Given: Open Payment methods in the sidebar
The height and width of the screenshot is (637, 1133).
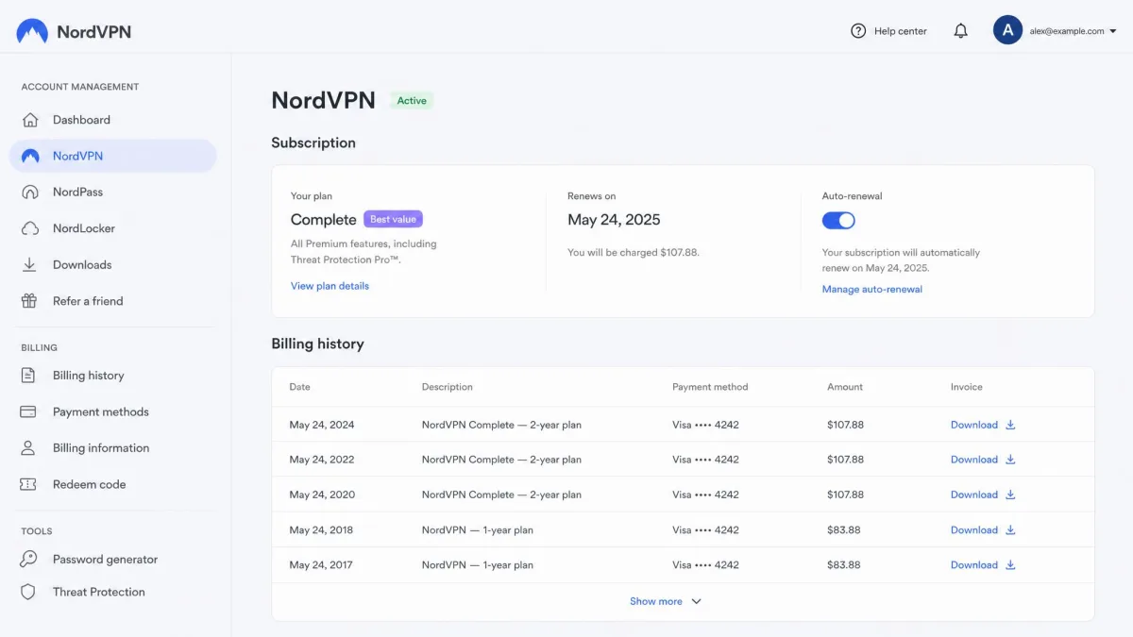Looking at the screenshot, I should pyautogui.click(x=113, y=411).
